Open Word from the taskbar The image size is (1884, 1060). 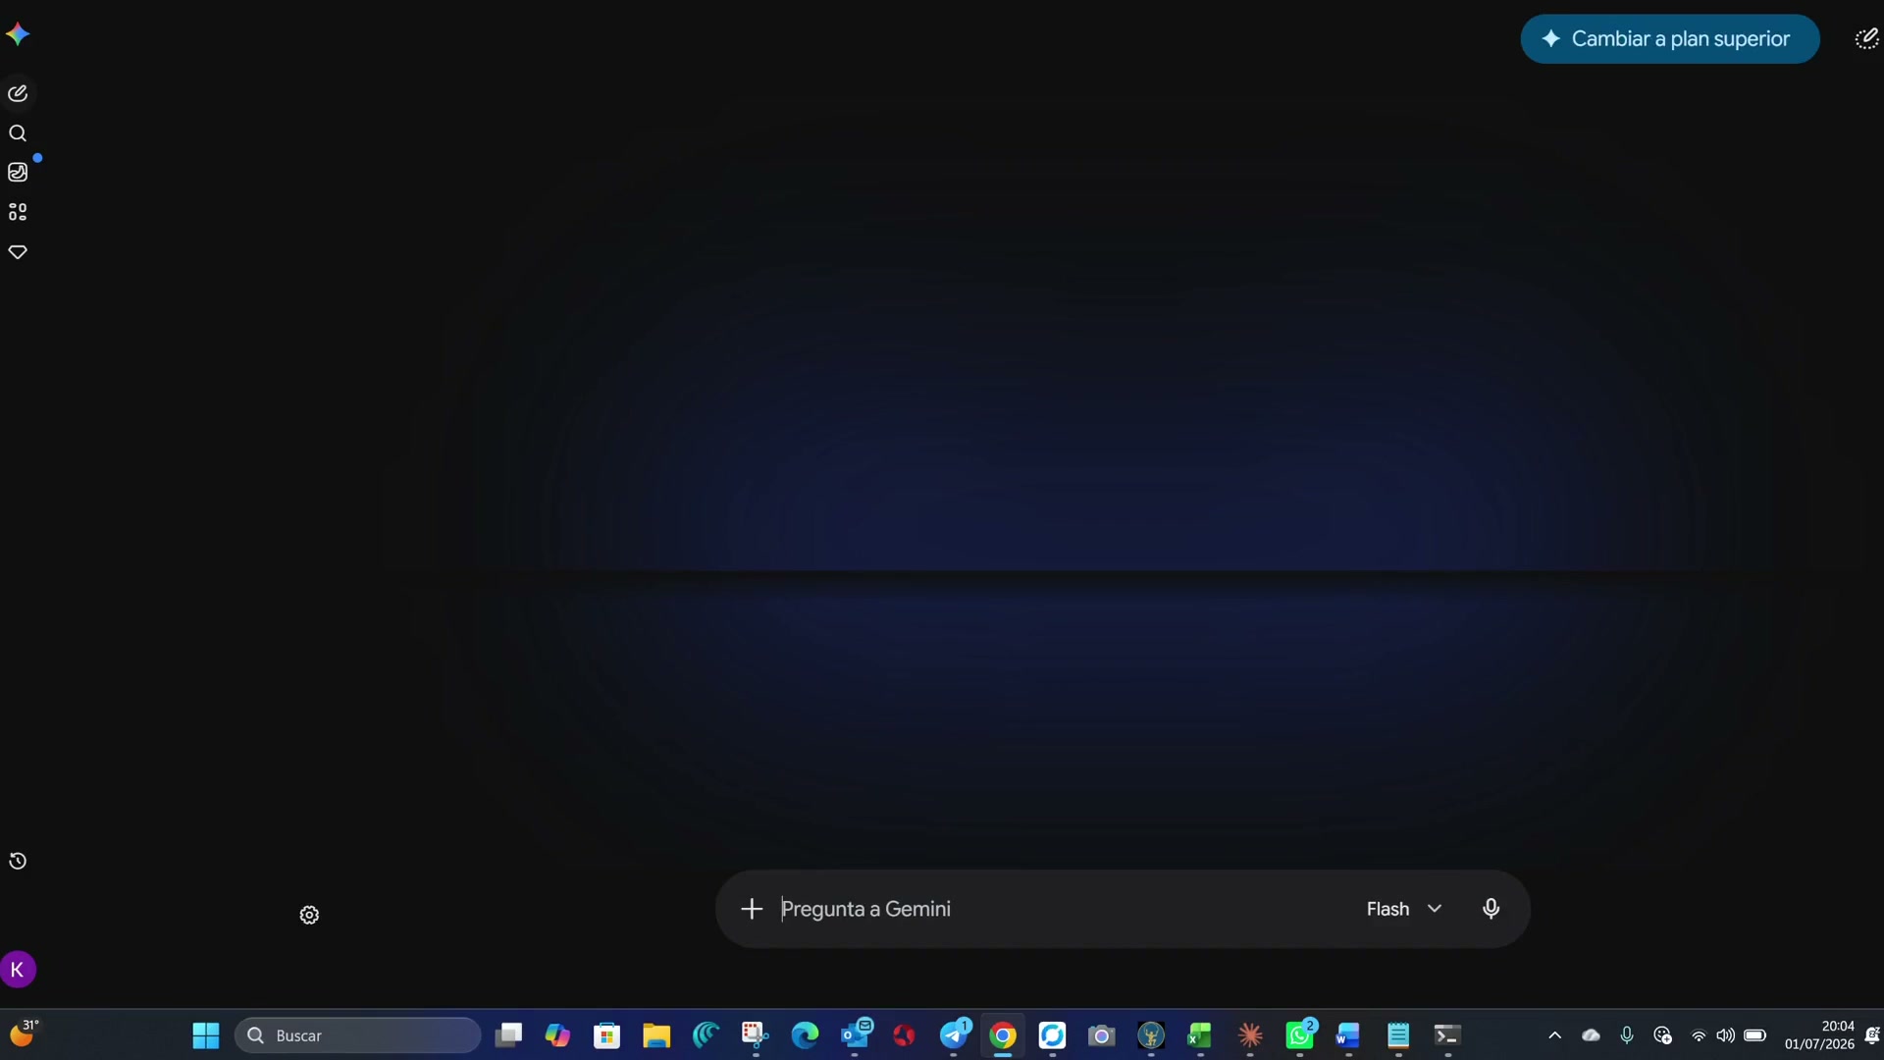point(1348,1035)
